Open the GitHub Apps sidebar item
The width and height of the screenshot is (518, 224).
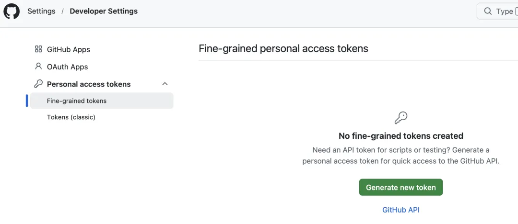tap(69, 49)
